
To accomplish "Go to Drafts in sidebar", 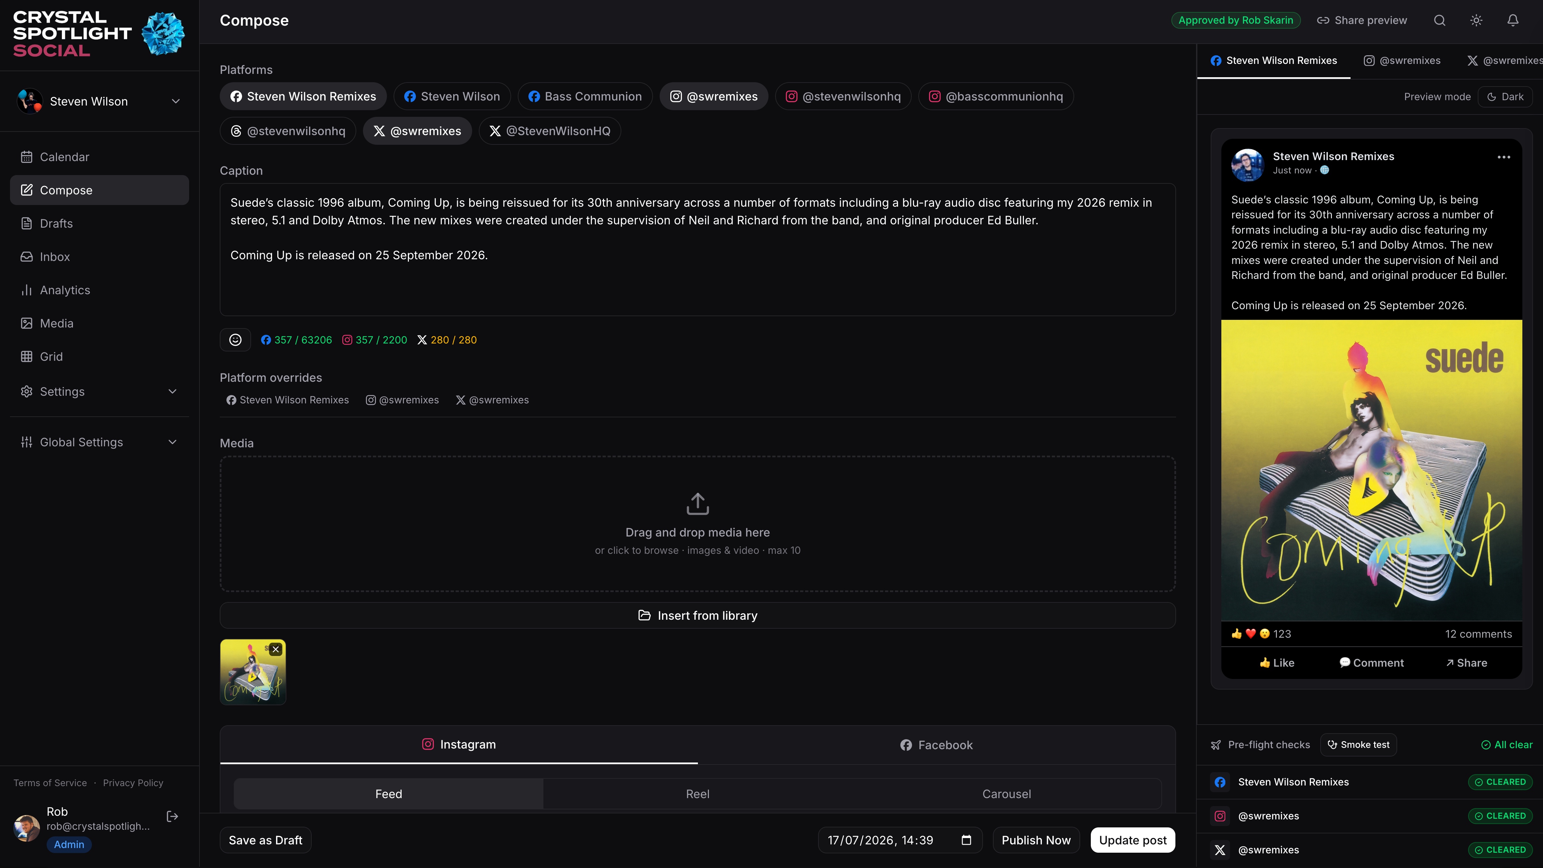I will tap(100, 223).
